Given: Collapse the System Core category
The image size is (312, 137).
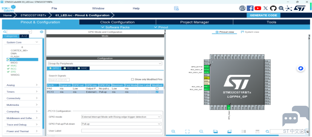Looking at the screenshot, I should 37,42.
